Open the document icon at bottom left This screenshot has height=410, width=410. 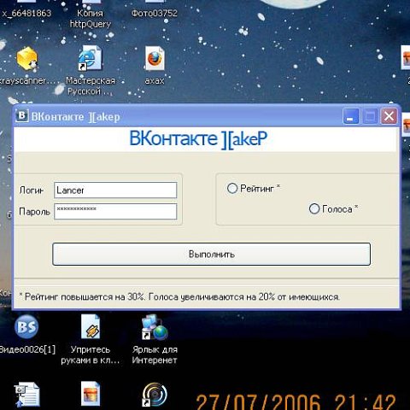27,395
